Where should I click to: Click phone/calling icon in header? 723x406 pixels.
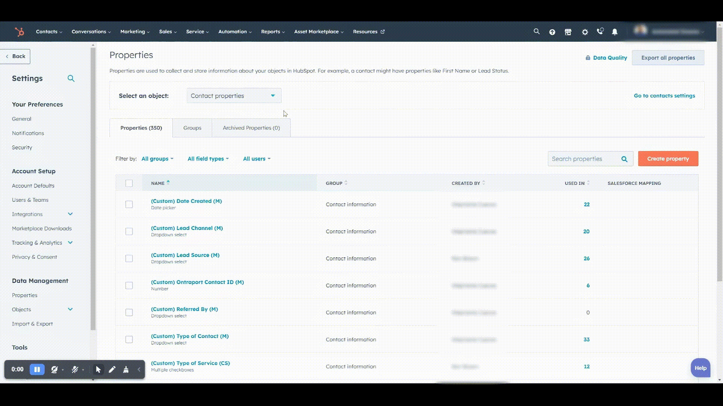pyautogui.click(x=600, y=32)
